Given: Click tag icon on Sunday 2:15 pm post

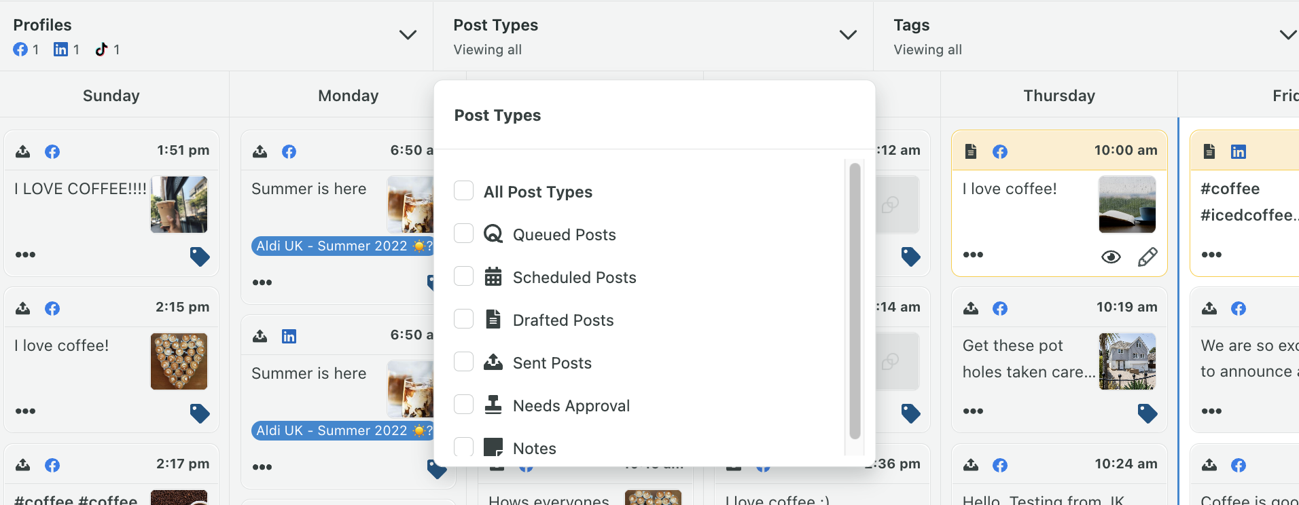Looking at the screenshot, I should pyautogui.click(x=200, y=413).
